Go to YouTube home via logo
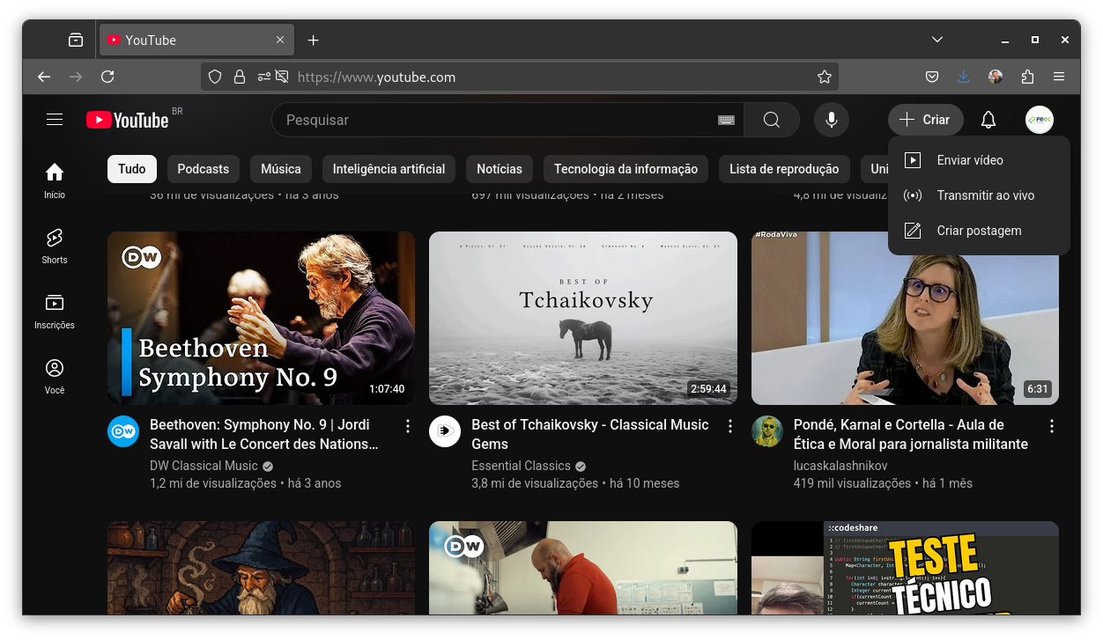1103x640 pixels. 127,120
